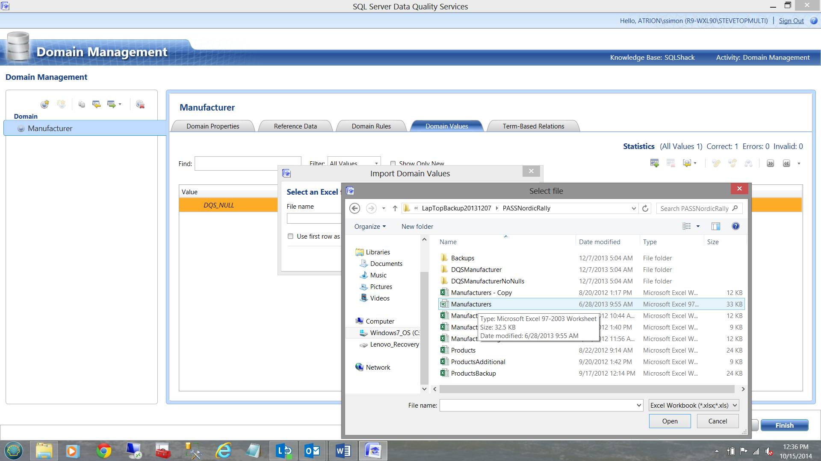Click the Delete selected domain icon
The image size is (821, 461).
140,104
